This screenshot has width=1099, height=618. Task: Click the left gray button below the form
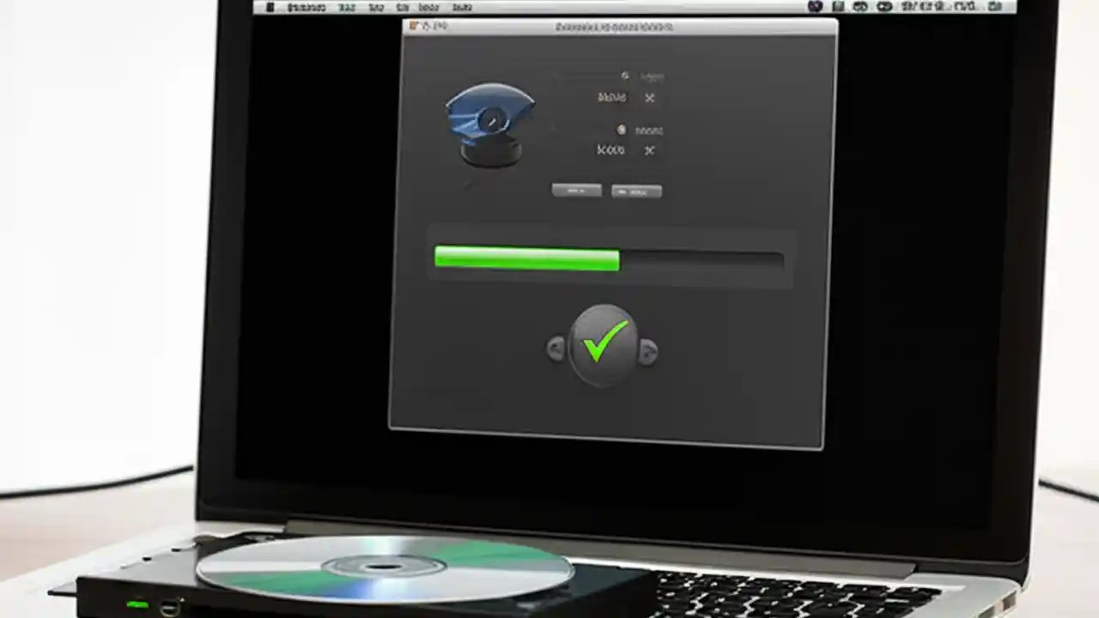[577, 190]
